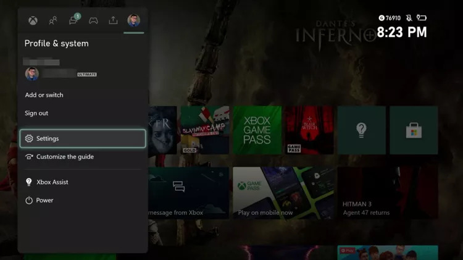463x260 pixels.
Task: Select the profile picture tab in the guide header
Action: click(x=134, y=20)
